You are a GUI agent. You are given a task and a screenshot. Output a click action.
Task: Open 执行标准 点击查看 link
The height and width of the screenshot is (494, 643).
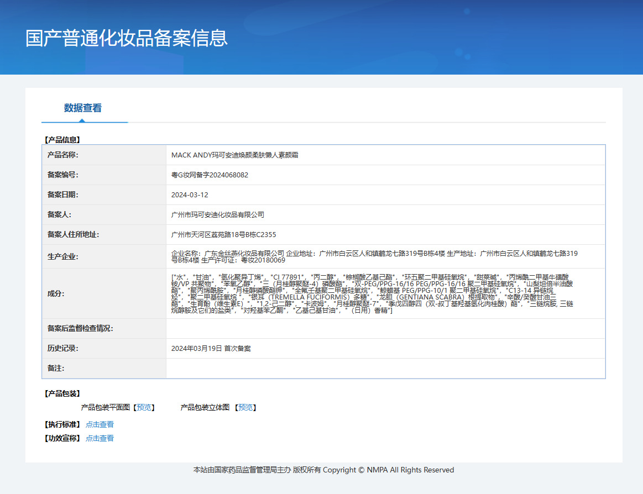tap(100, 424)
